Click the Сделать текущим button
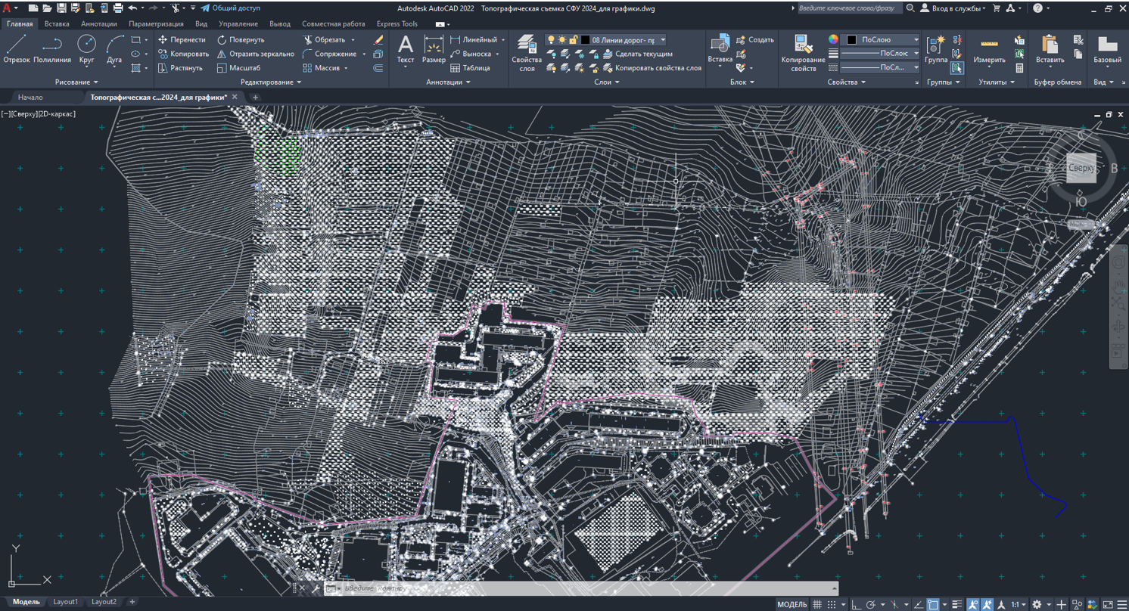 [643, 54]
